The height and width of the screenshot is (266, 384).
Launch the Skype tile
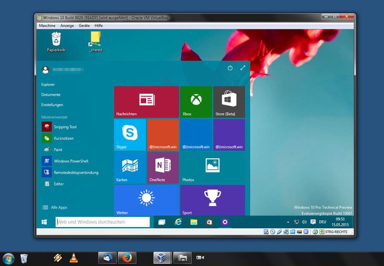pyautogui.click(x=130, y=135)
